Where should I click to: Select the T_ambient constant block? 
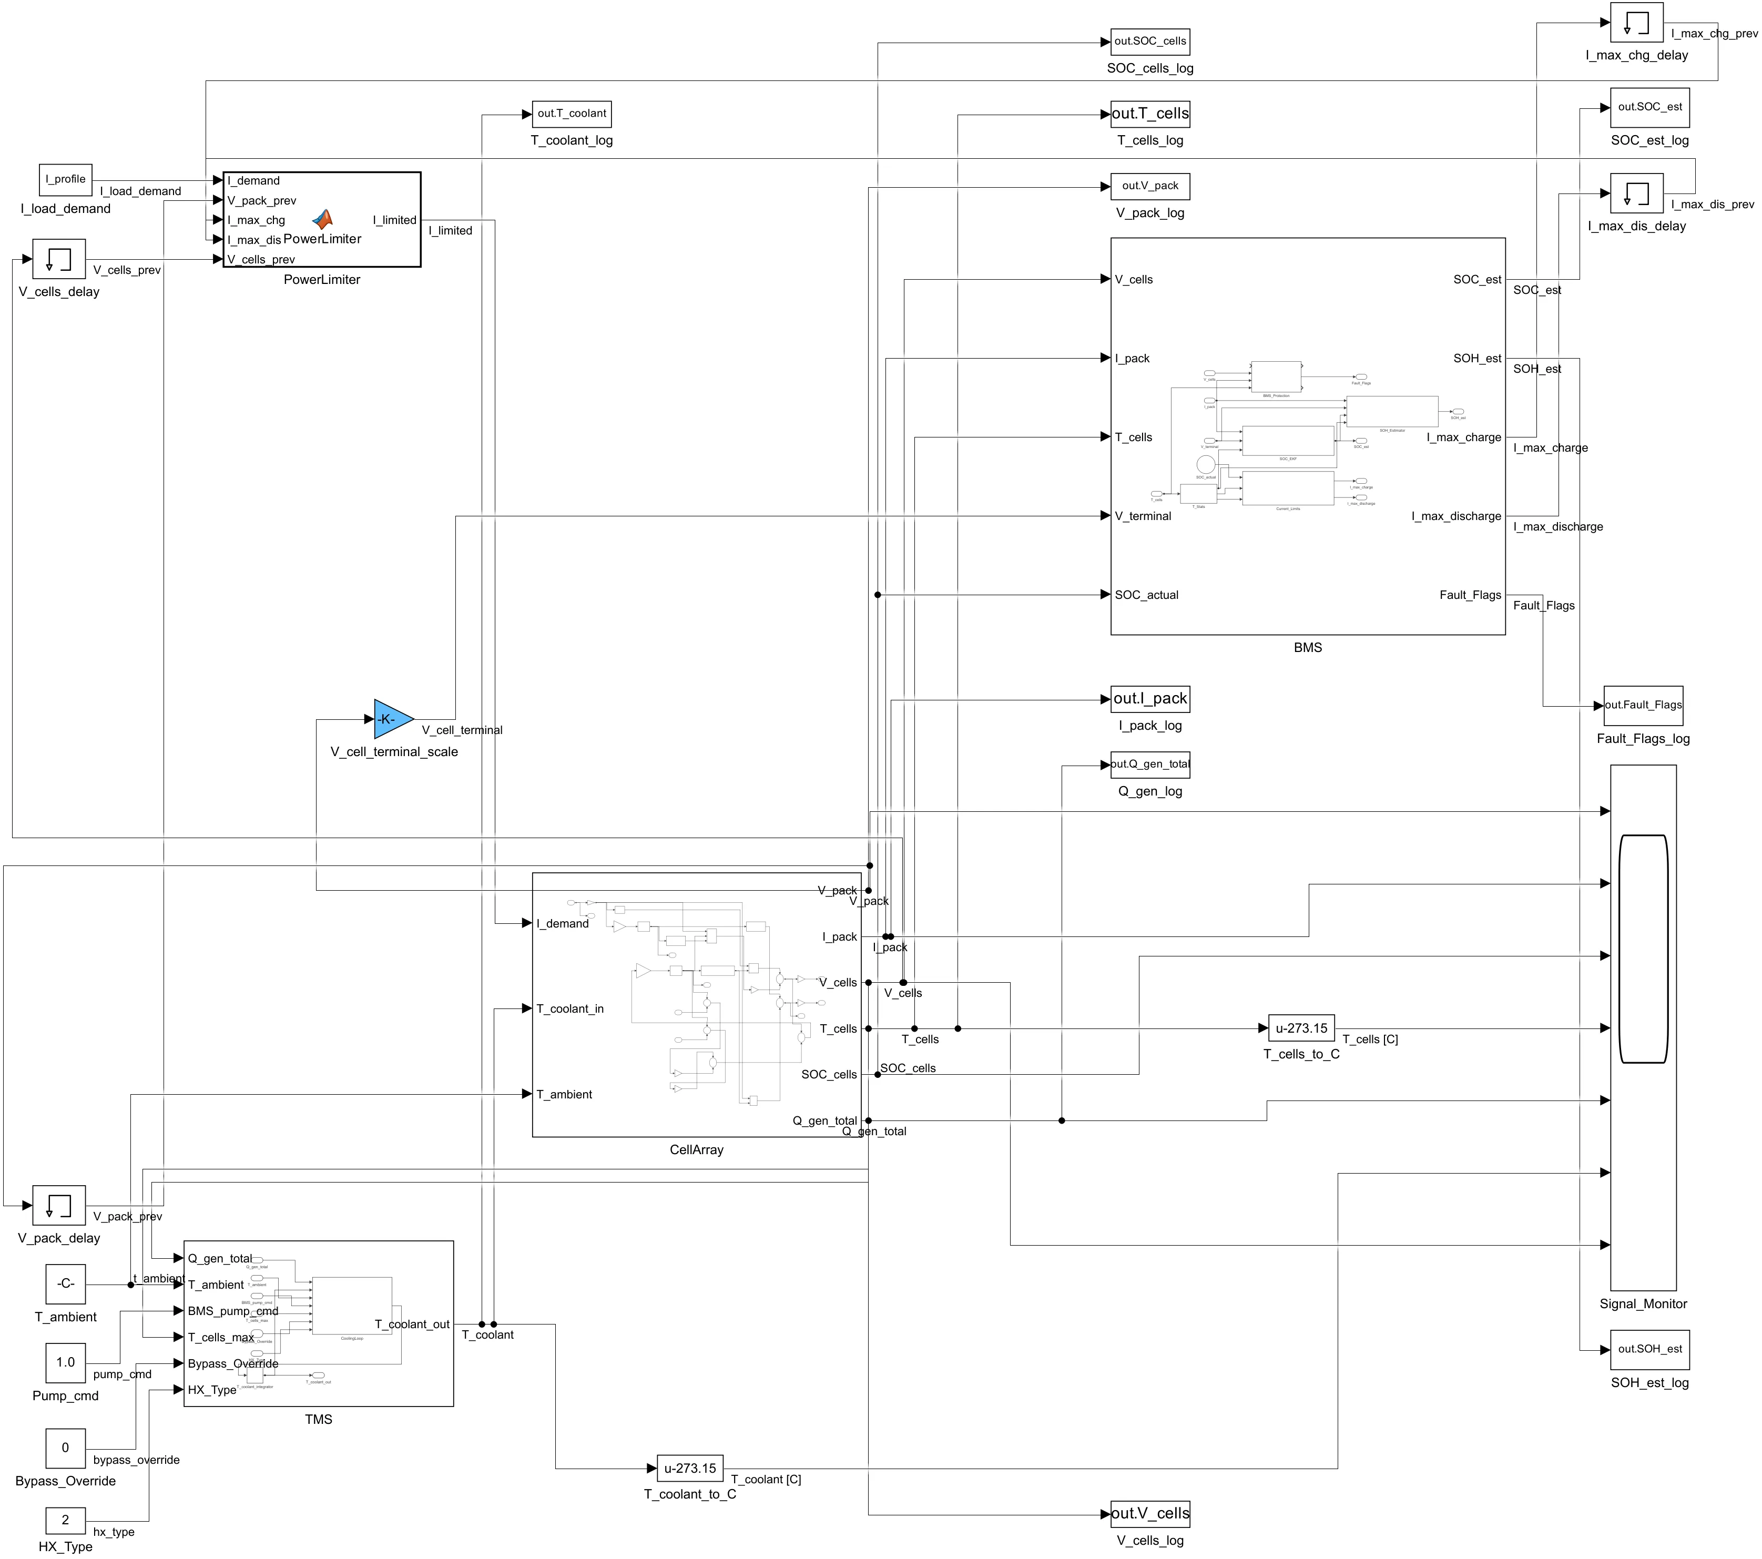(x=66, y=1284)
